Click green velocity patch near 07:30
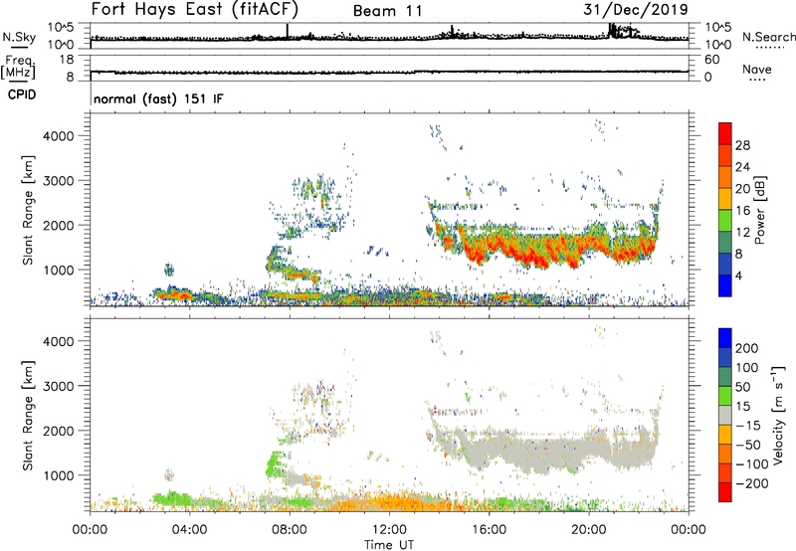This screenshot has width=796, height=551. (276, 463)
